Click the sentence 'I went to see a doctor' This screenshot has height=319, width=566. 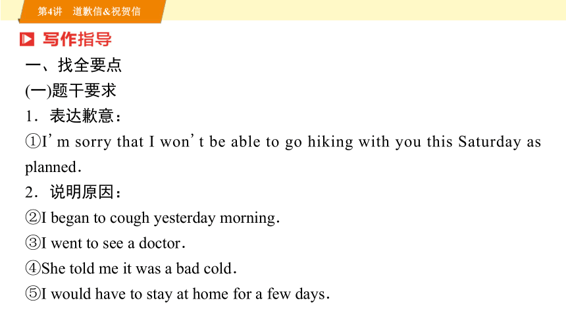pos(113,243)
